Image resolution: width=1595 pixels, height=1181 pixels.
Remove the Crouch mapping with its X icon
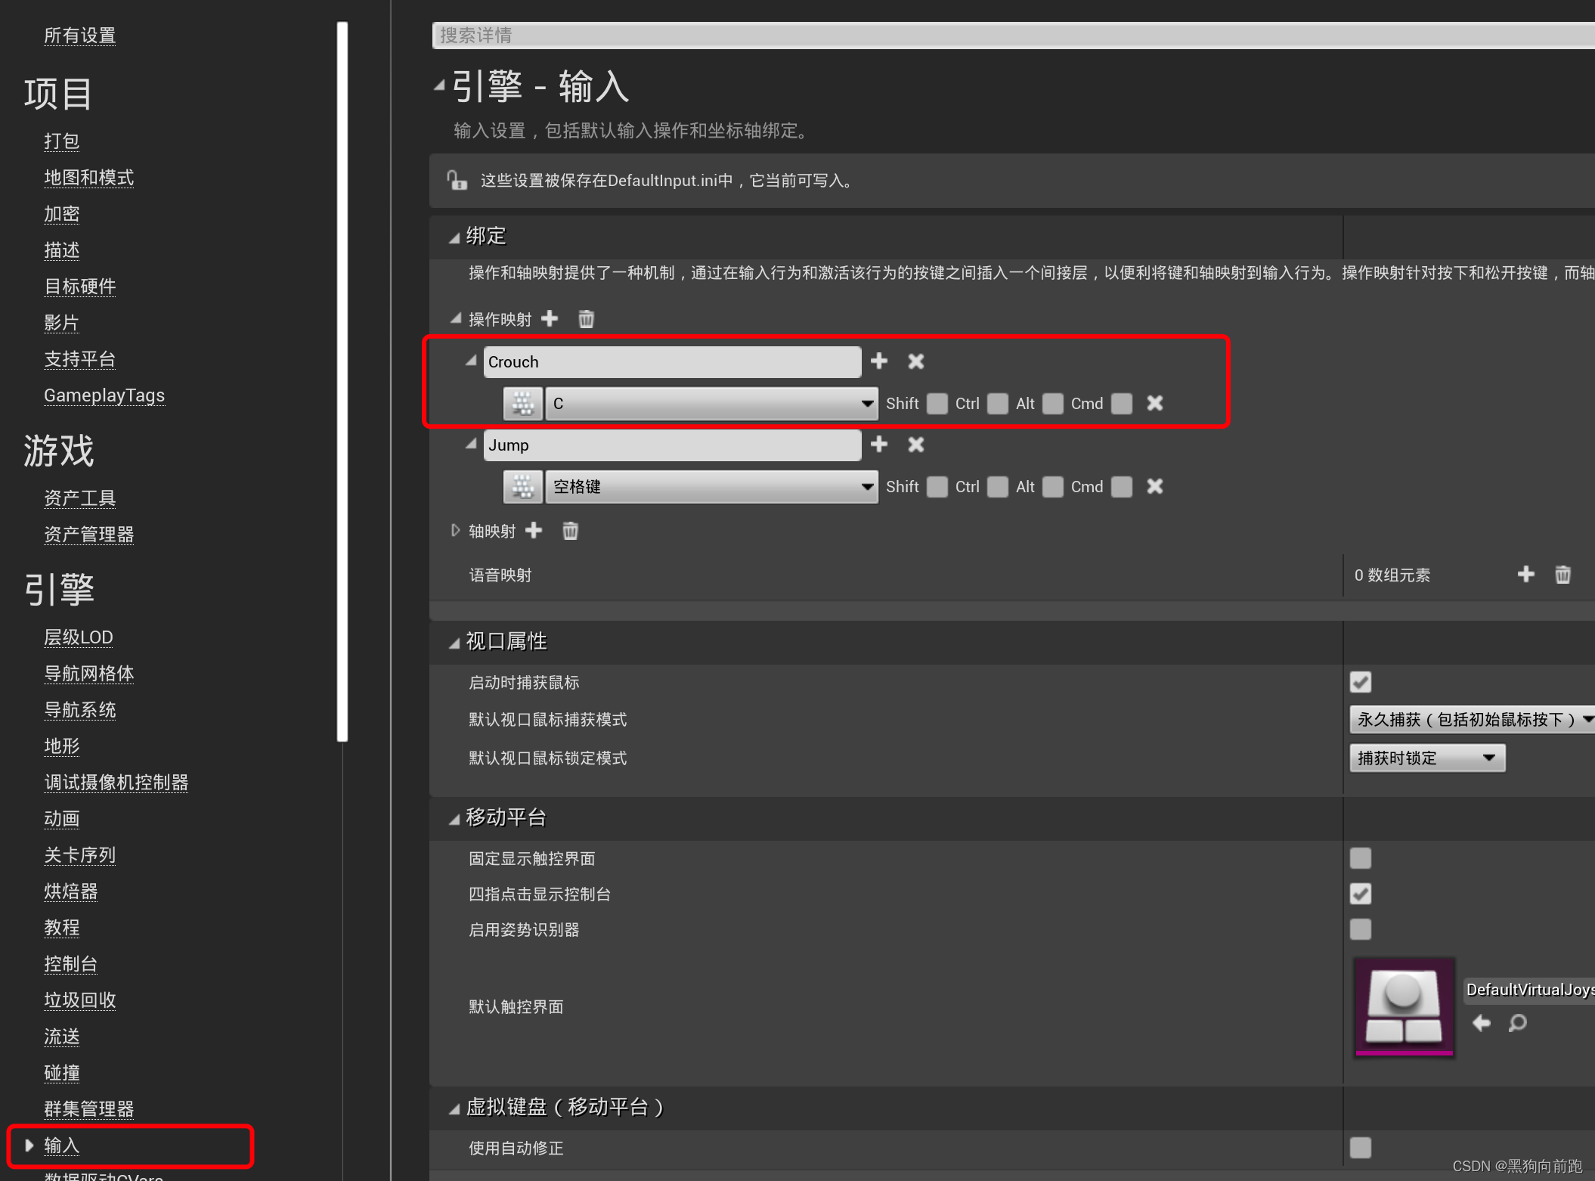point(915,361)
